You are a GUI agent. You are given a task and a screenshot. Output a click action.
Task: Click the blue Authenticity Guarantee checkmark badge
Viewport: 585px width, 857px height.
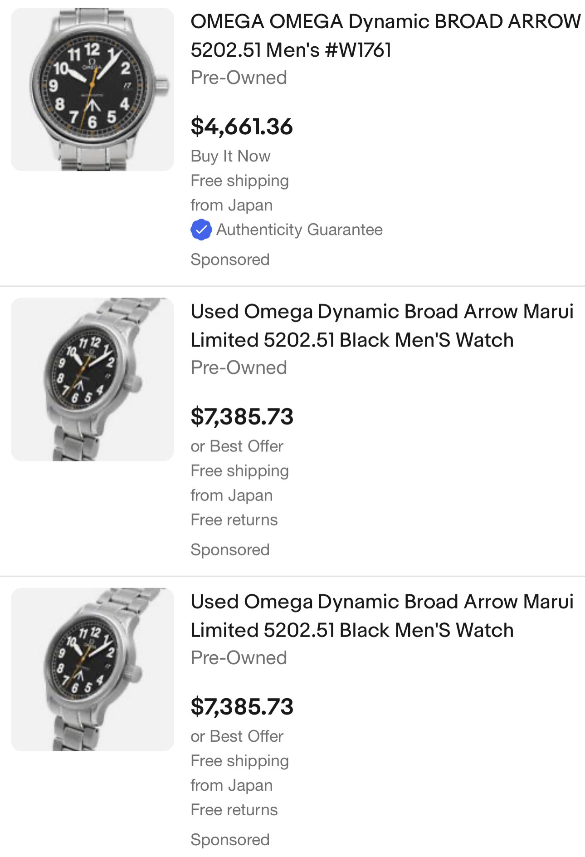tap(201, 230)
